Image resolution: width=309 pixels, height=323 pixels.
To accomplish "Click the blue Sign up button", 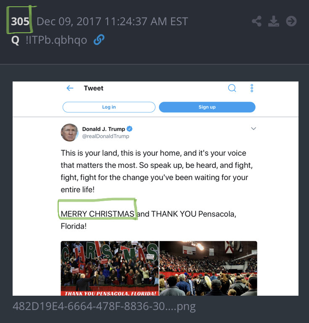I will click(207, 107).
